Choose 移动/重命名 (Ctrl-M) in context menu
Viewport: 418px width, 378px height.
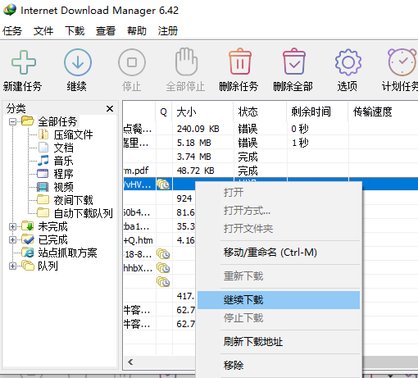(x=279, y=253)
